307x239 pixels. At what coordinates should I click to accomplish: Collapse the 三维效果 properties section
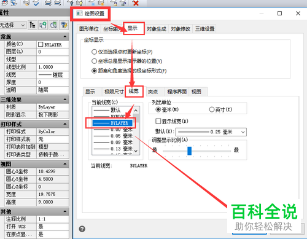tap(65, 100)
